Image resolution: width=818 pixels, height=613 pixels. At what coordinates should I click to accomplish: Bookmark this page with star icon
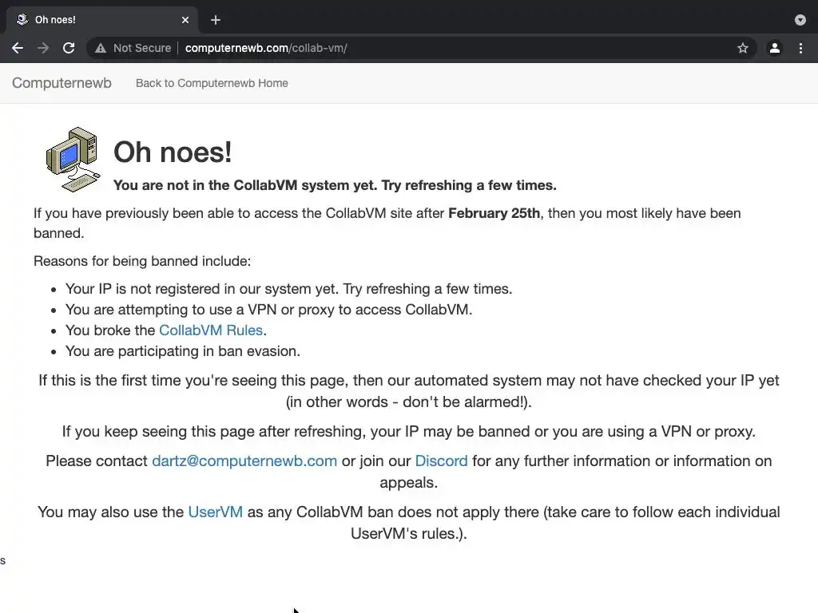point(743,48)
